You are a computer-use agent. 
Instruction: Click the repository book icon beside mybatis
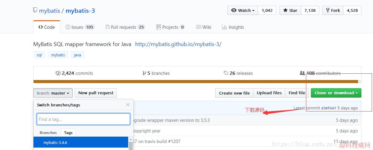[x=35, y=10]
